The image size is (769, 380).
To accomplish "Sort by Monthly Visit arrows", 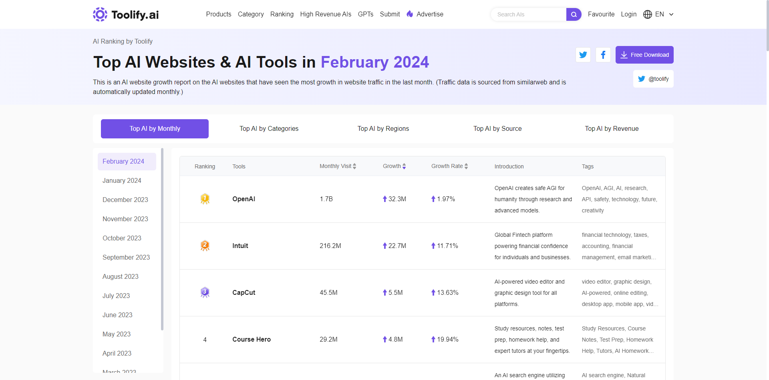I will (354, 166).
